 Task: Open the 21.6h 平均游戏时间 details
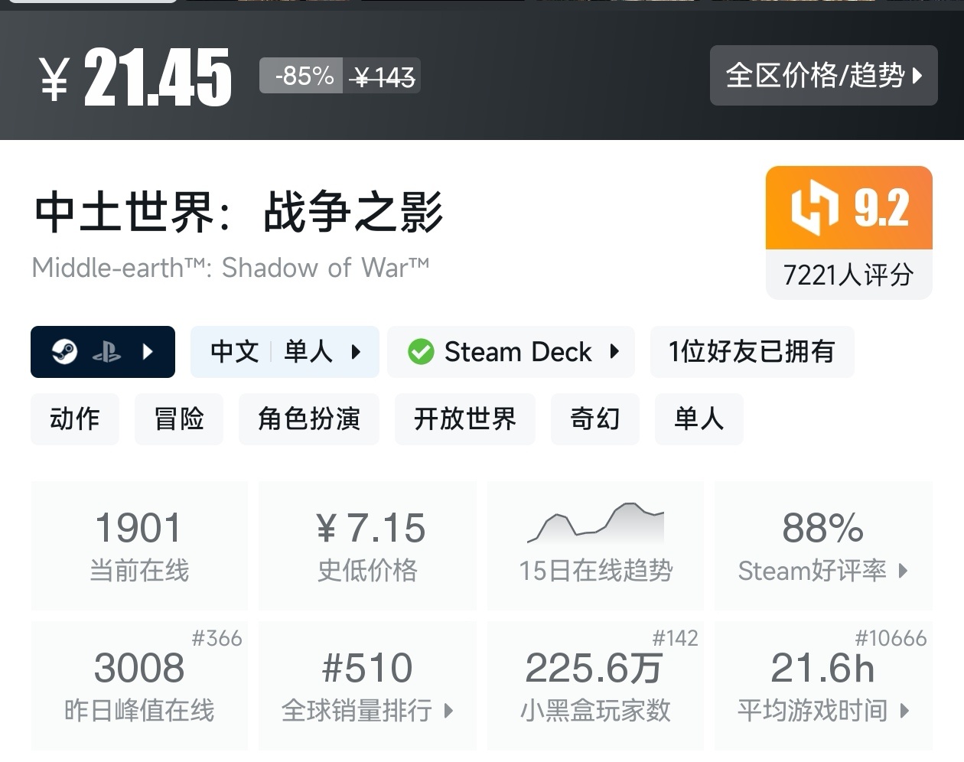click(x=823, y=685)
